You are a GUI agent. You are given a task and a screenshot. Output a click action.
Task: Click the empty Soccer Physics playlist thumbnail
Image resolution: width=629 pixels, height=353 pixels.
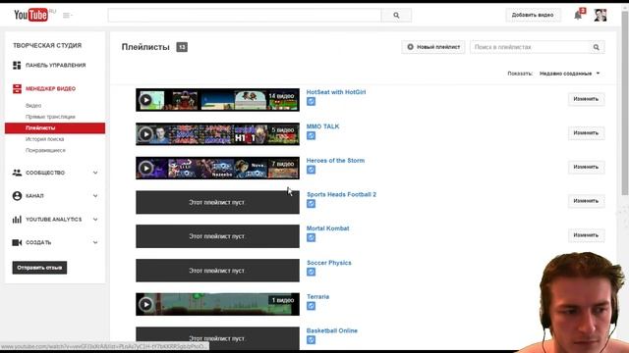click(x=217, y=271)
